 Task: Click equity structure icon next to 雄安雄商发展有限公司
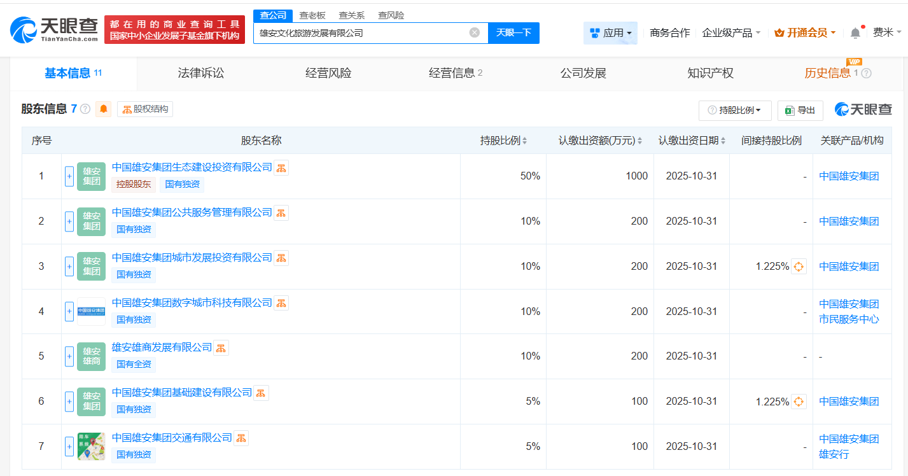(x=221, y=347)
